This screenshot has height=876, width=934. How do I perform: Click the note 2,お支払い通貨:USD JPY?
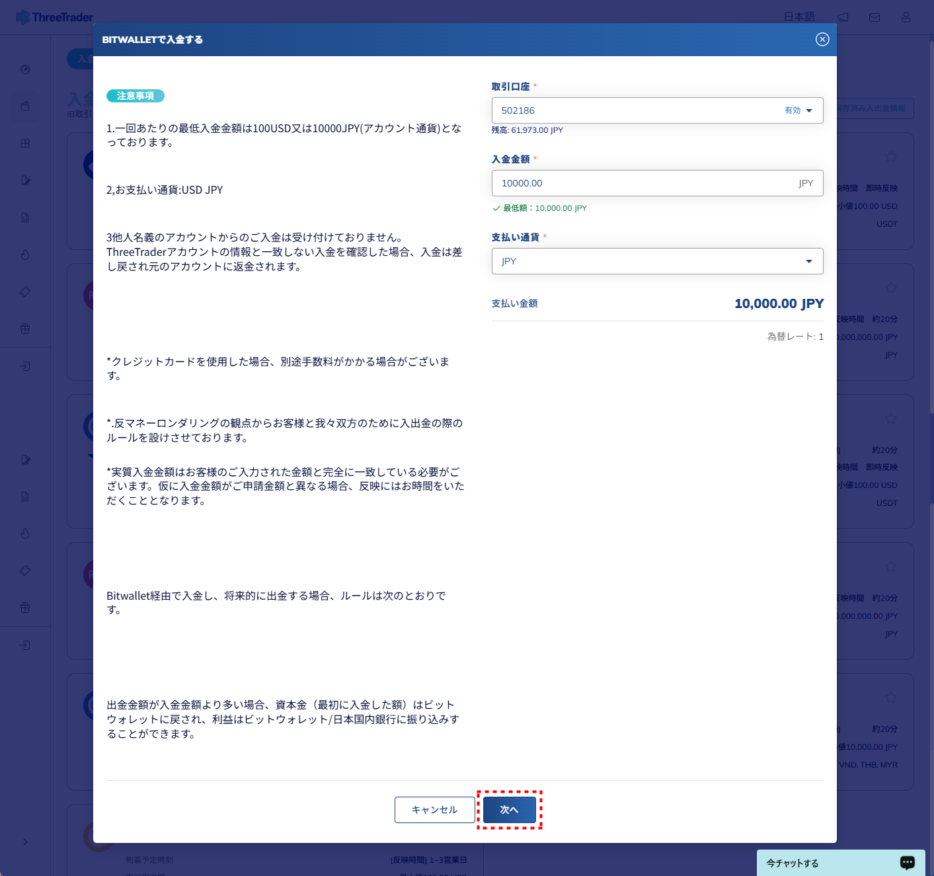click(165, 190)
